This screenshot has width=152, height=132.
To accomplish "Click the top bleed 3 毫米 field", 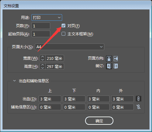I will coord(50,99).
